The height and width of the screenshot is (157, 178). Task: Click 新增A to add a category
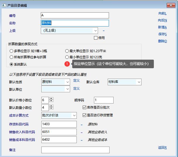162,27
